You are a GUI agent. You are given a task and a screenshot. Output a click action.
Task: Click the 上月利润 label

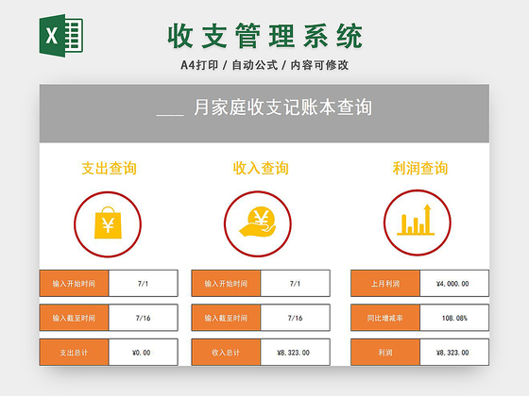coord(385,283)
